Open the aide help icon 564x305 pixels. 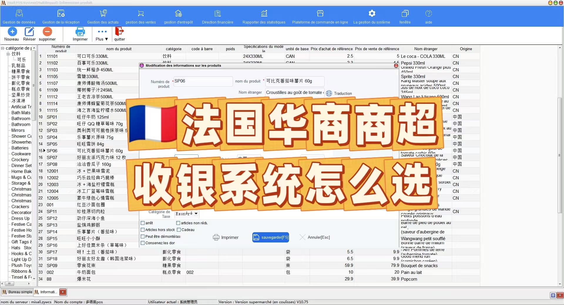point(429,14)
